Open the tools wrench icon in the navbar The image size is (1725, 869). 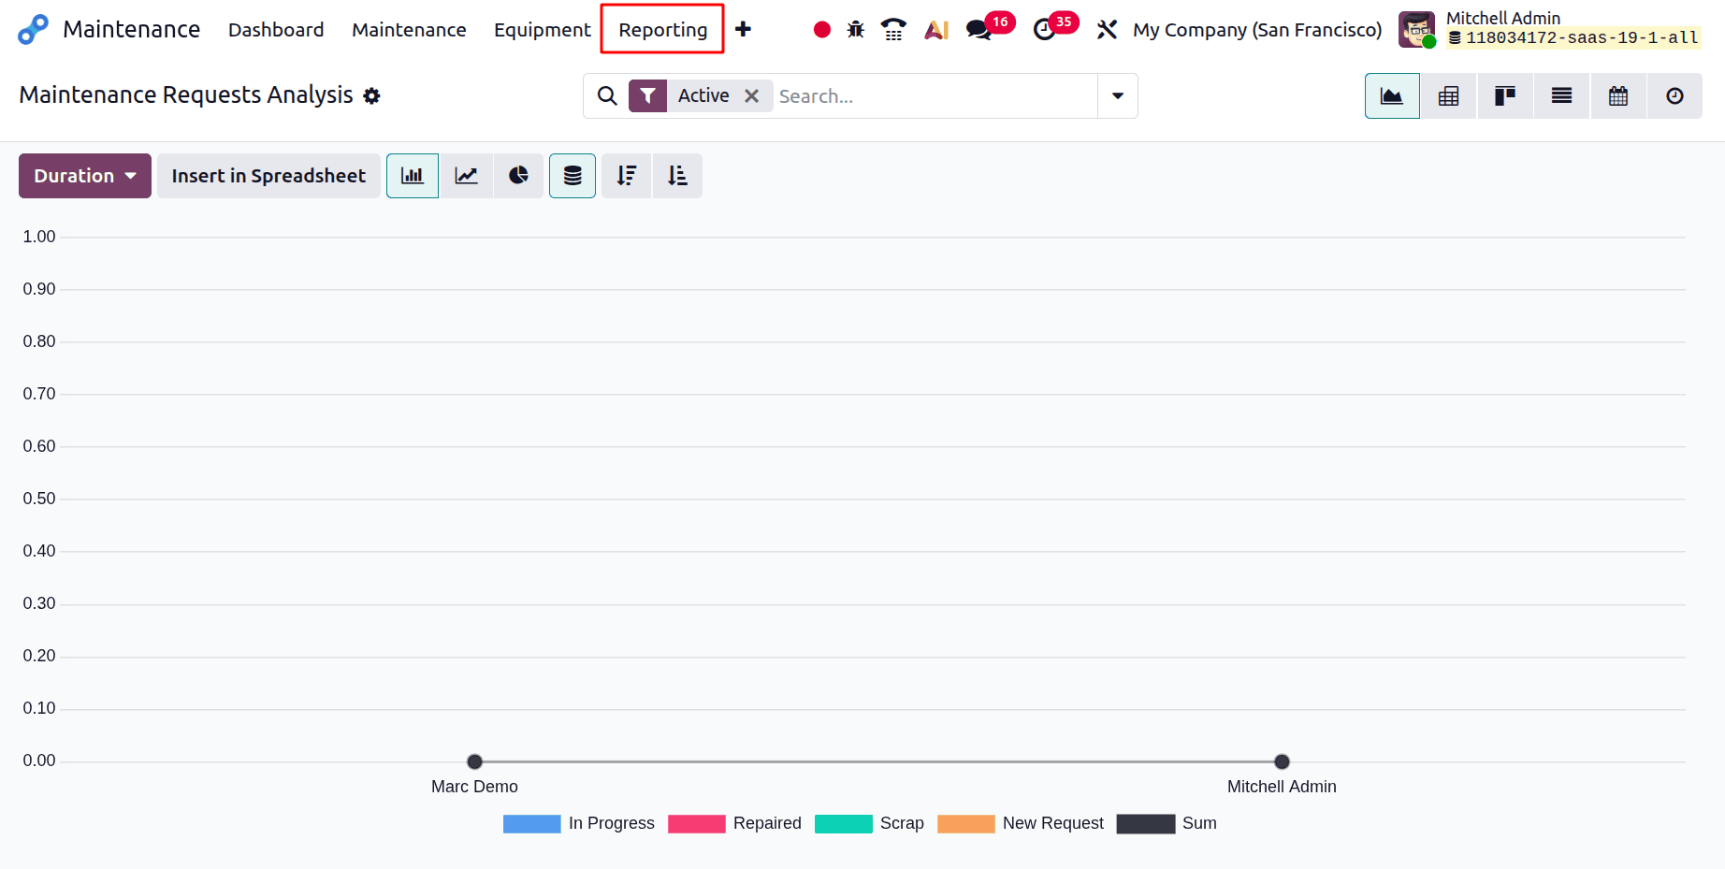coord(1107,30)
